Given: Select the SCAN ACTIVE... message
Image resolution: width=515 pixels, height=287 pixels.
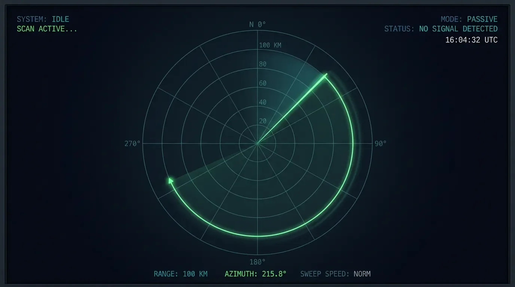Looking at the screenshot, I should point(47,29).
